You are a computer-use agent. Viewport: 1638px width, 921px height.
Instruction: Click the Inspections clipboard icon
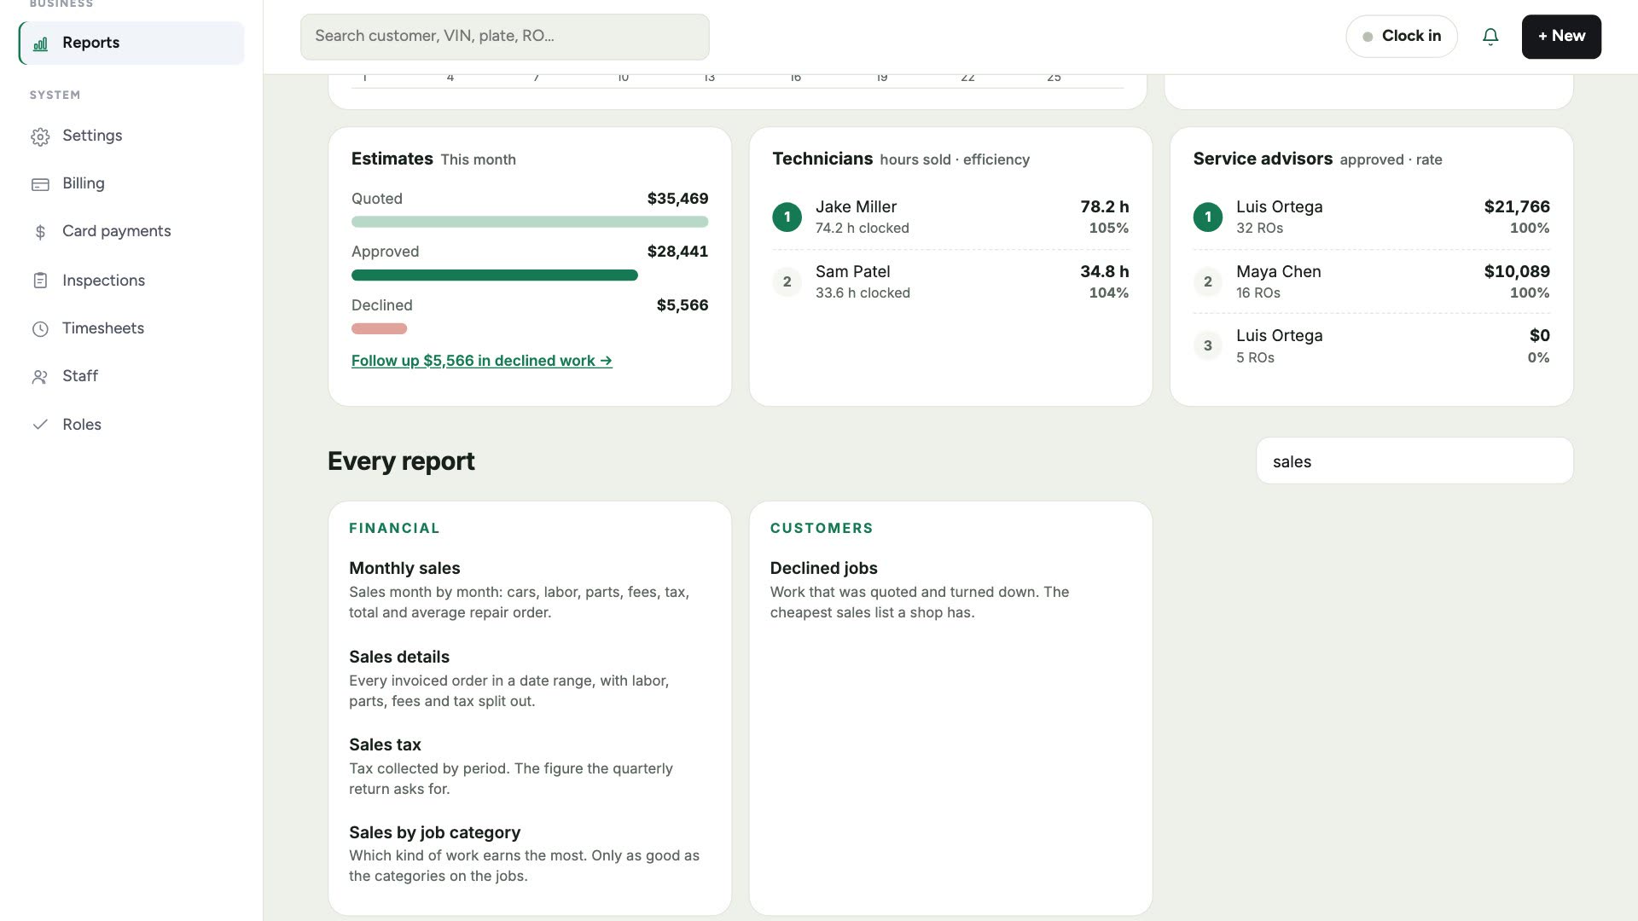[x=40, y=281]
